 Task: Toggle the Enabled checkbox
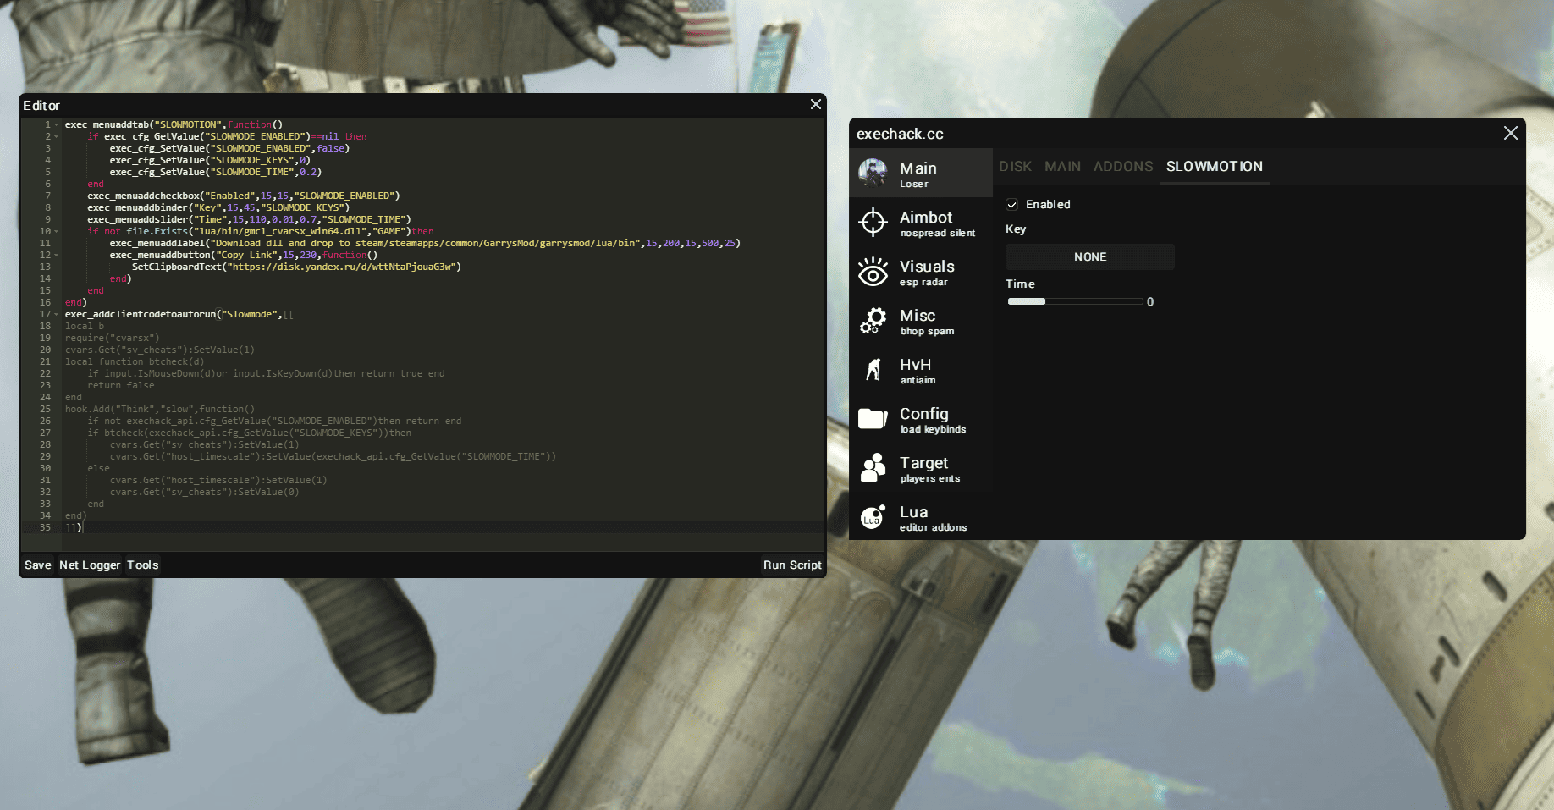pyautogui.click(x=1011, y=205)
